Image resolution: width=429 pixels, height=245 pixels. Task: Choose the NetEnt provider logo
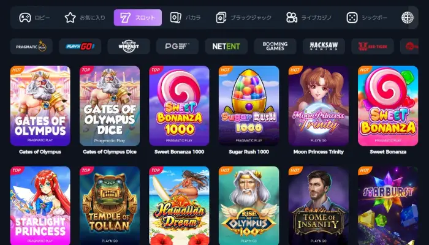click(x=226, y=46)
